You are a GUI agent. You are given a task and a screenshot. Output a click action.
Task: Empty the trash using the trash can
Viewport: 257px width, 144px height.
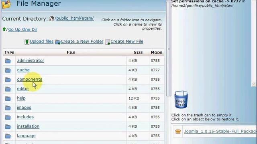coord(181,100)
